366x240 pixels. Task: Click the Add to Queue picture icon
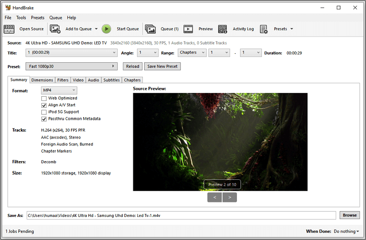(55, 29)
